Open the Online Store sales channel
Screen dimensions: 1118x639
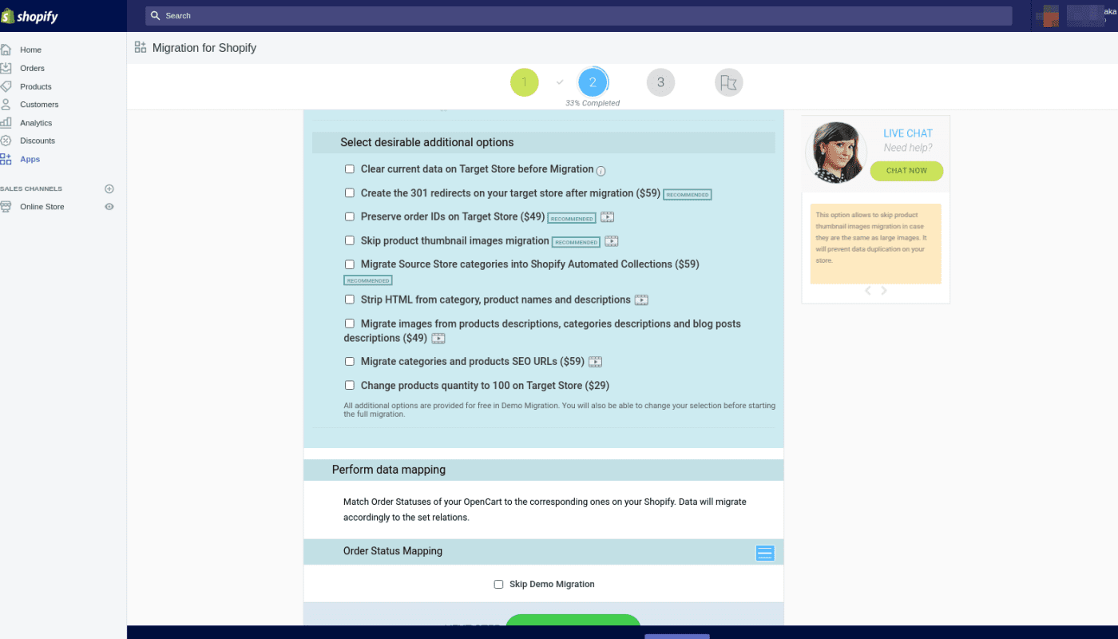(42, 207)
